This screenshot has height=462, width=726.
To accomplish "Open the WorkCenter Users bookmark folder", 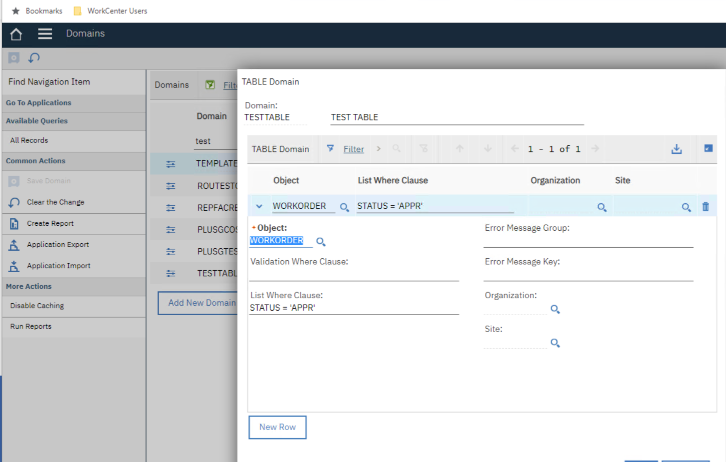I will (x=111, y=11).
